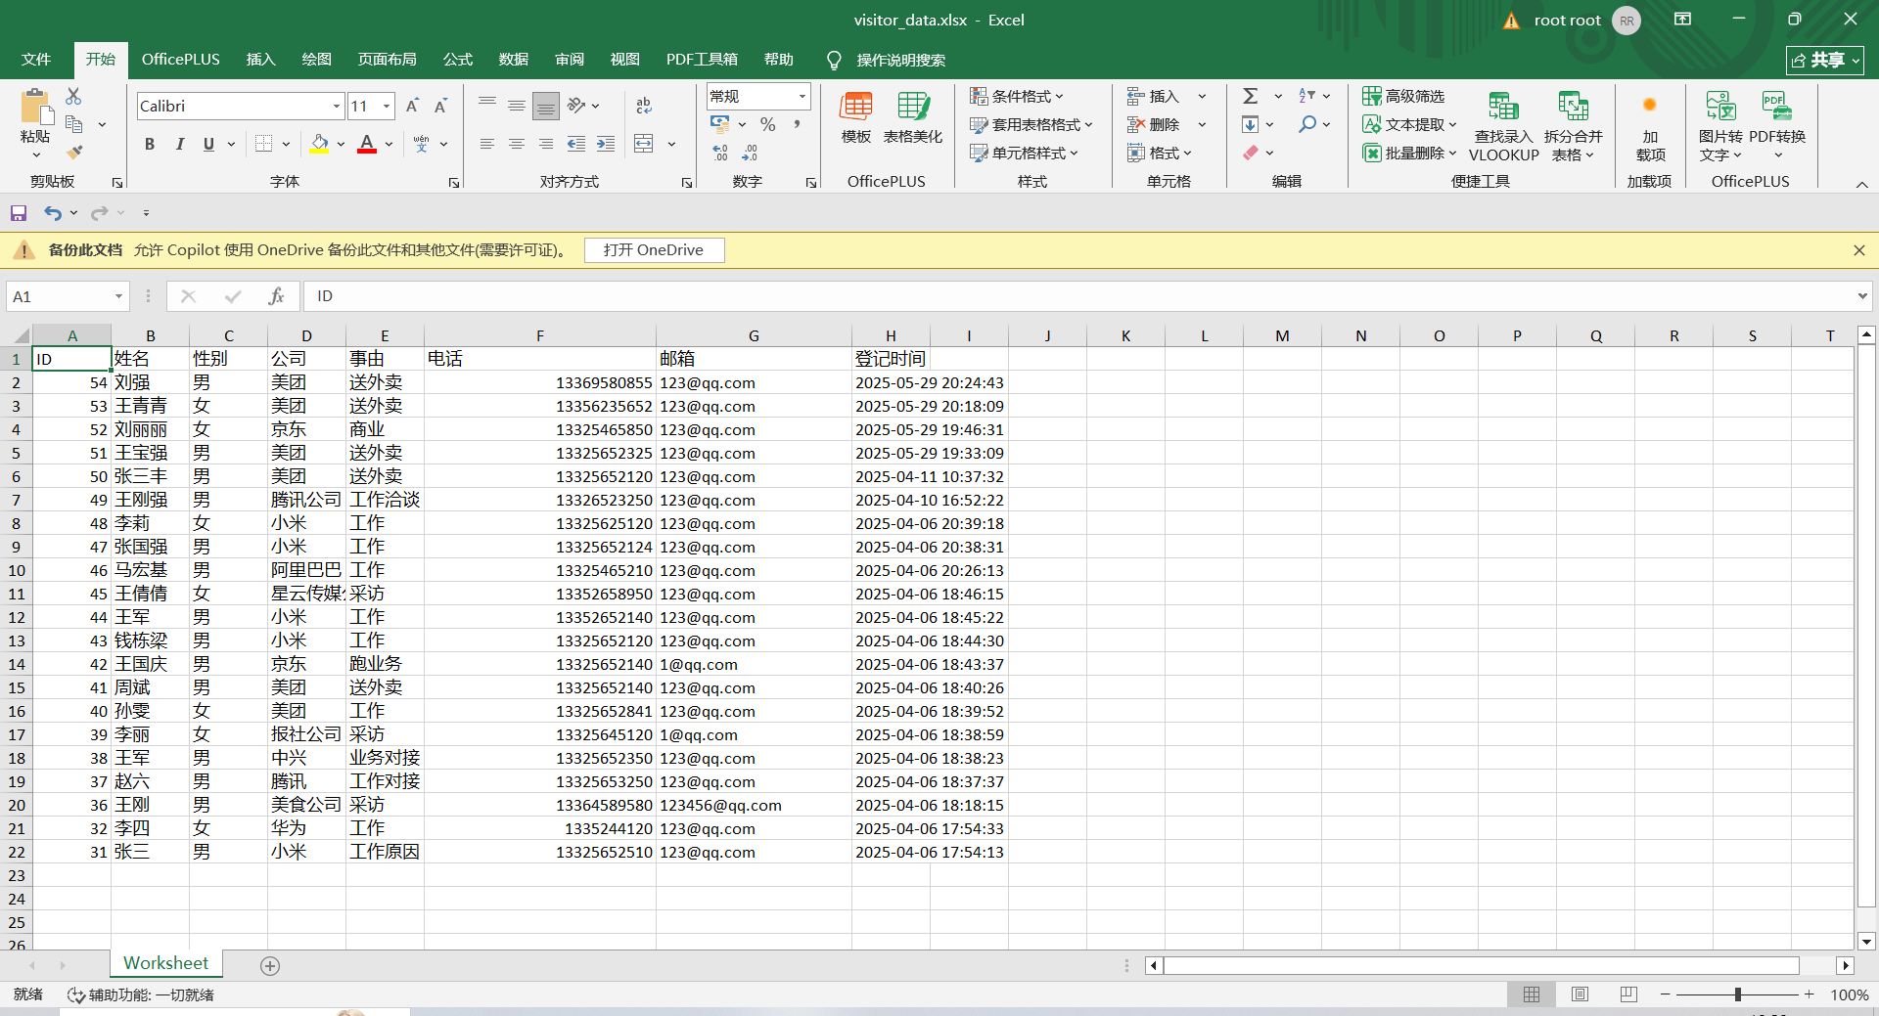Open 查找录入 VLOOKUP tool
The width and height of the screenshot is (1879, 1016).
(x=1504, y=126)
